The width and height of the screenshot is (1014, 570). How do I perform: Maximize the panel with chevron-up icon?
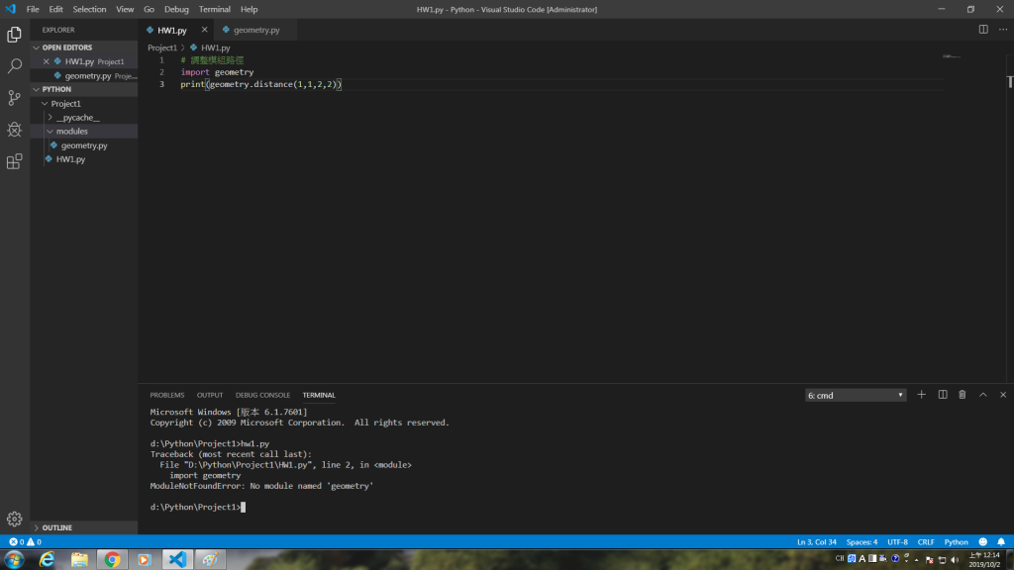(x=983, y=395)
